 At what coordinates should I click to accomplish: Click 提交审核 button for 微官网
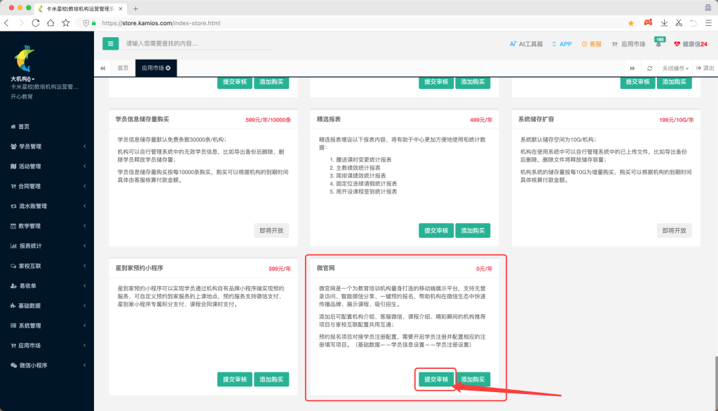tap(435, 379)
